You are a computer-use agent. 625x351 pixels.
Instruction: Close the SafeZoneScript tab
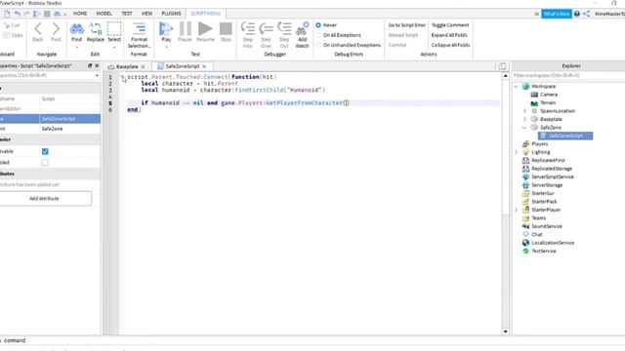pyautogui.click(x=204, y=66)
